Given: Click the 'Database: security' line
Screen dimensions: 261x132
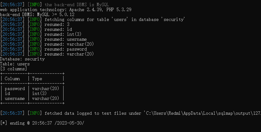Looking at the screenshot, I should tap(22, 59).
